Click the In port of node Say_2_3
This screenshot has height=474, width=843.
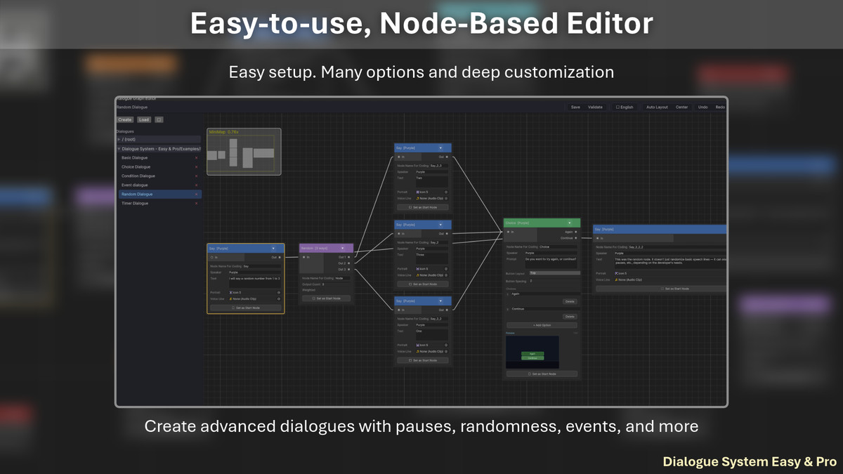(x=398, y=157)
